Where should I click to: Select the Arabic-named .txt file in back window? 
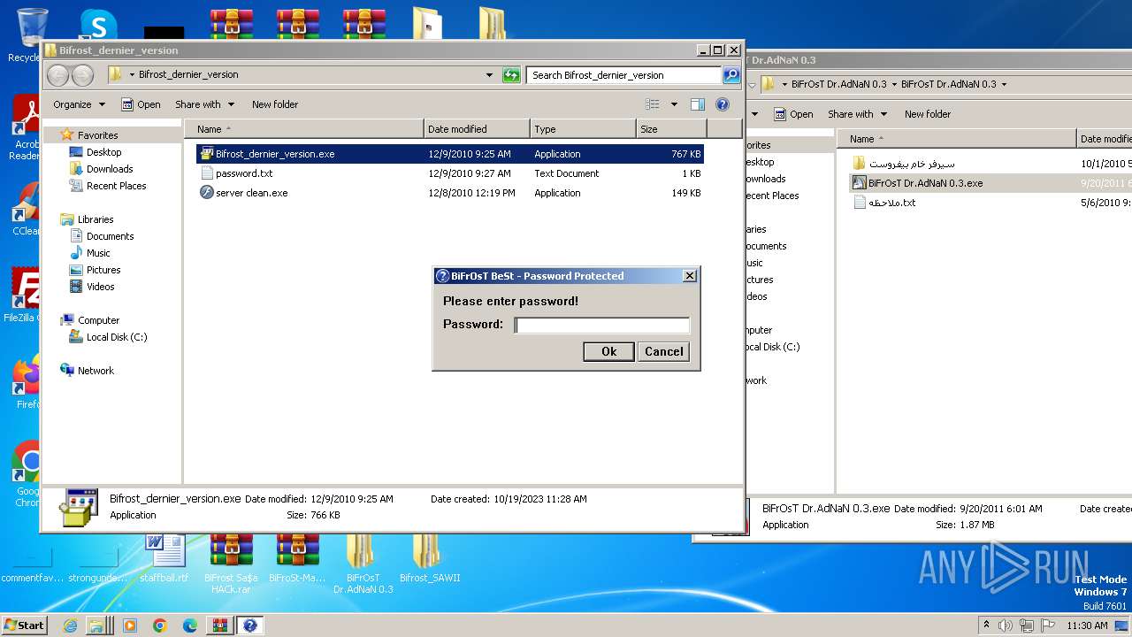point(892,203)
